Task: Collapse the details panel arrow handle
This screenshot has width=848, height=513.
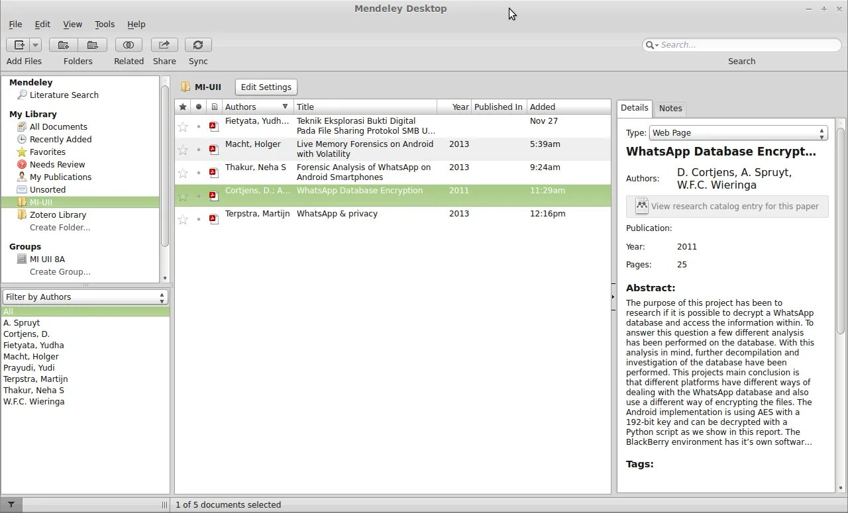Action: click(x=613, y=297)
